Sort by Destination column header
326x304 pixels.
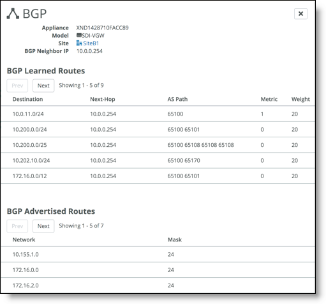point(27,99)
